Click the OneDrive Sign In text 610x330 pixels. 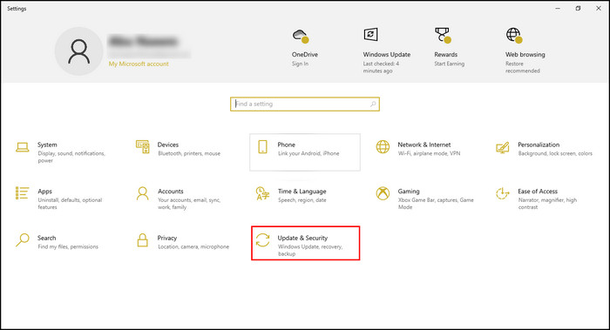(x=300, y=64)
